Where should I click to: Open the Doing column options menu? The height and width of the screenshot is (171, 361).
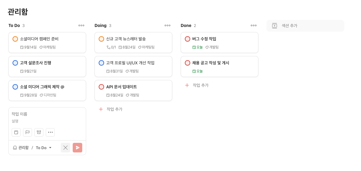[x=167, y=25]
